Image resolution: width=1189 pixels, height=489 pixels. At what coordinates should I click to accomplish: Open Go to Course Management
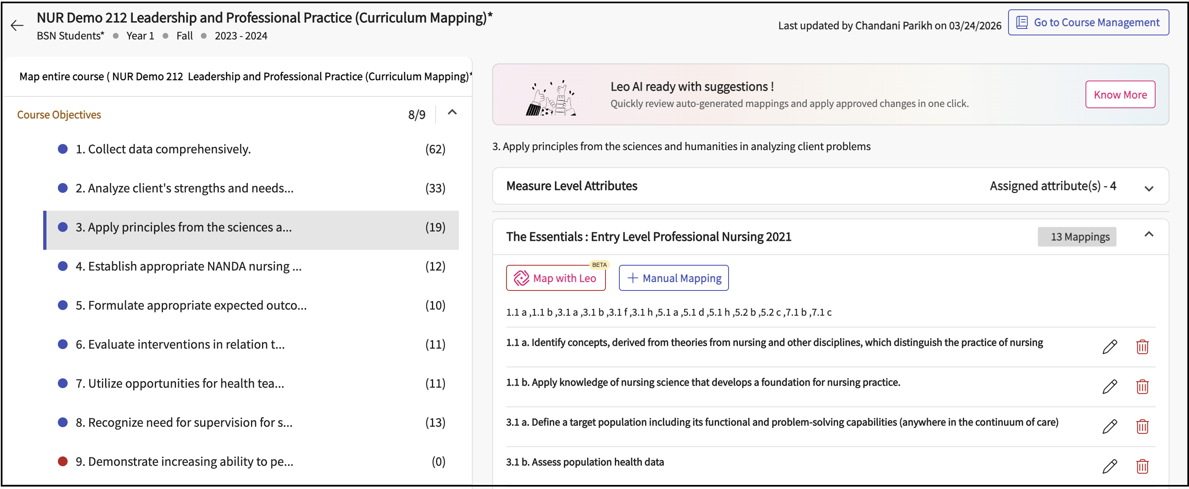pos(1088,22)
